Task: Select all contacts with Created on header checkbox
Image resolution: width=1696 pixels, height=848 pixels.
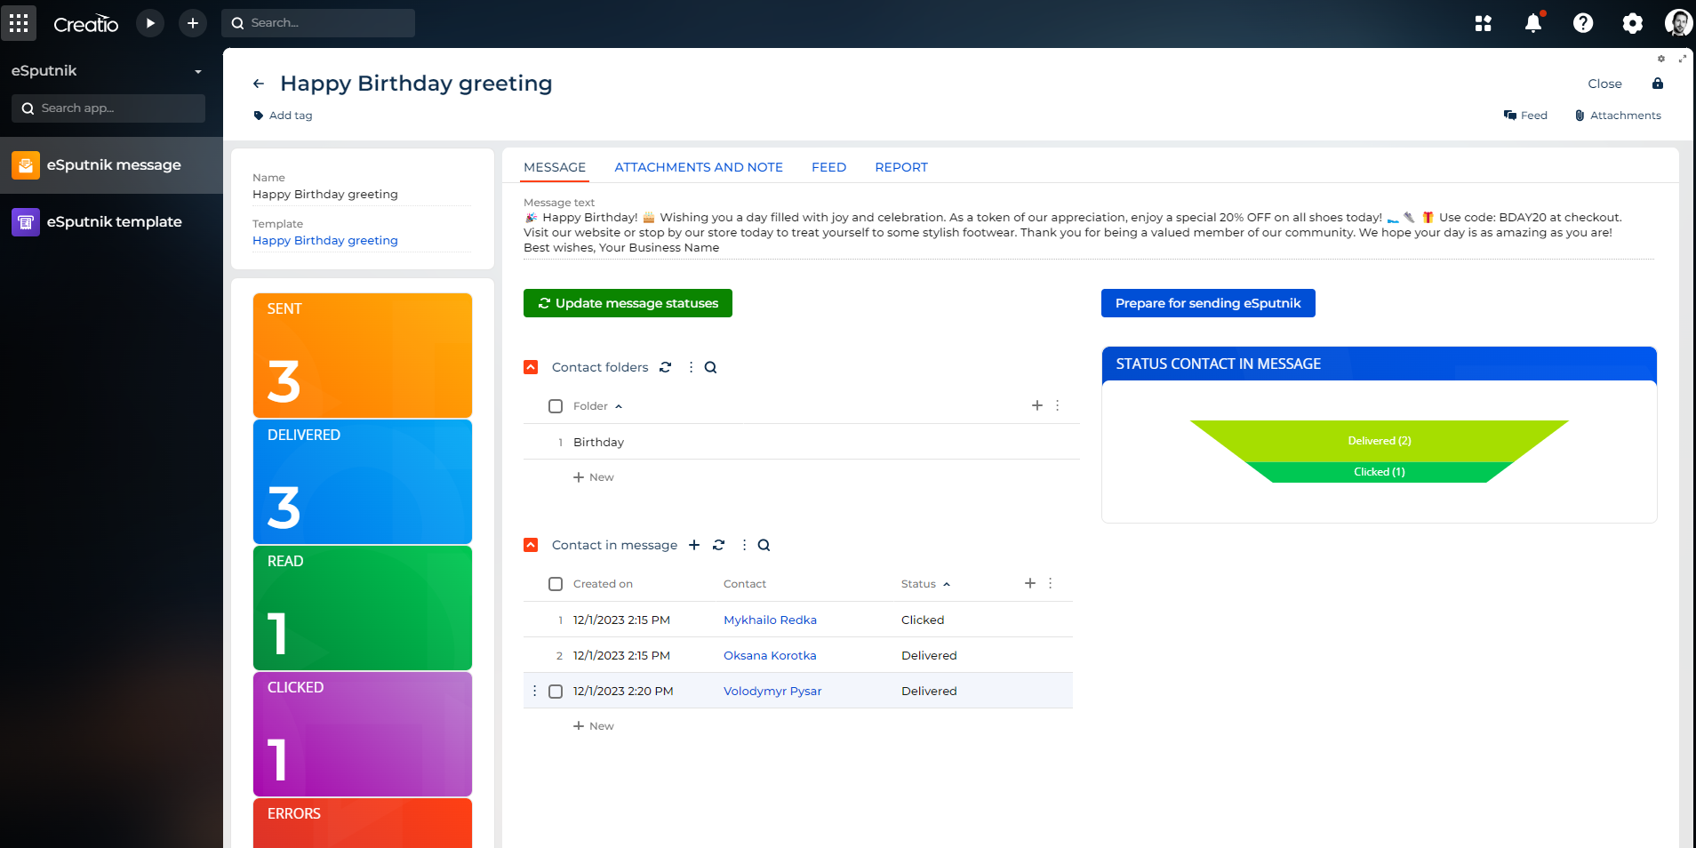Action: 556,584
